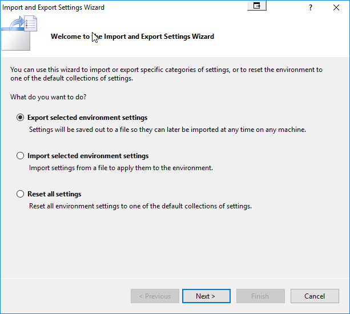Choose Import selected environment settings radio button

tap(21, 156)
